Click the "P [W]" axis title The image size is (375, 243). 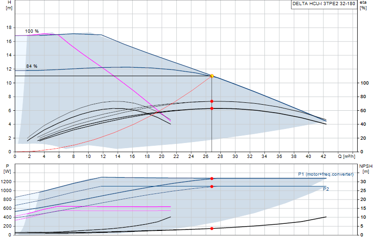coord(7,169)
